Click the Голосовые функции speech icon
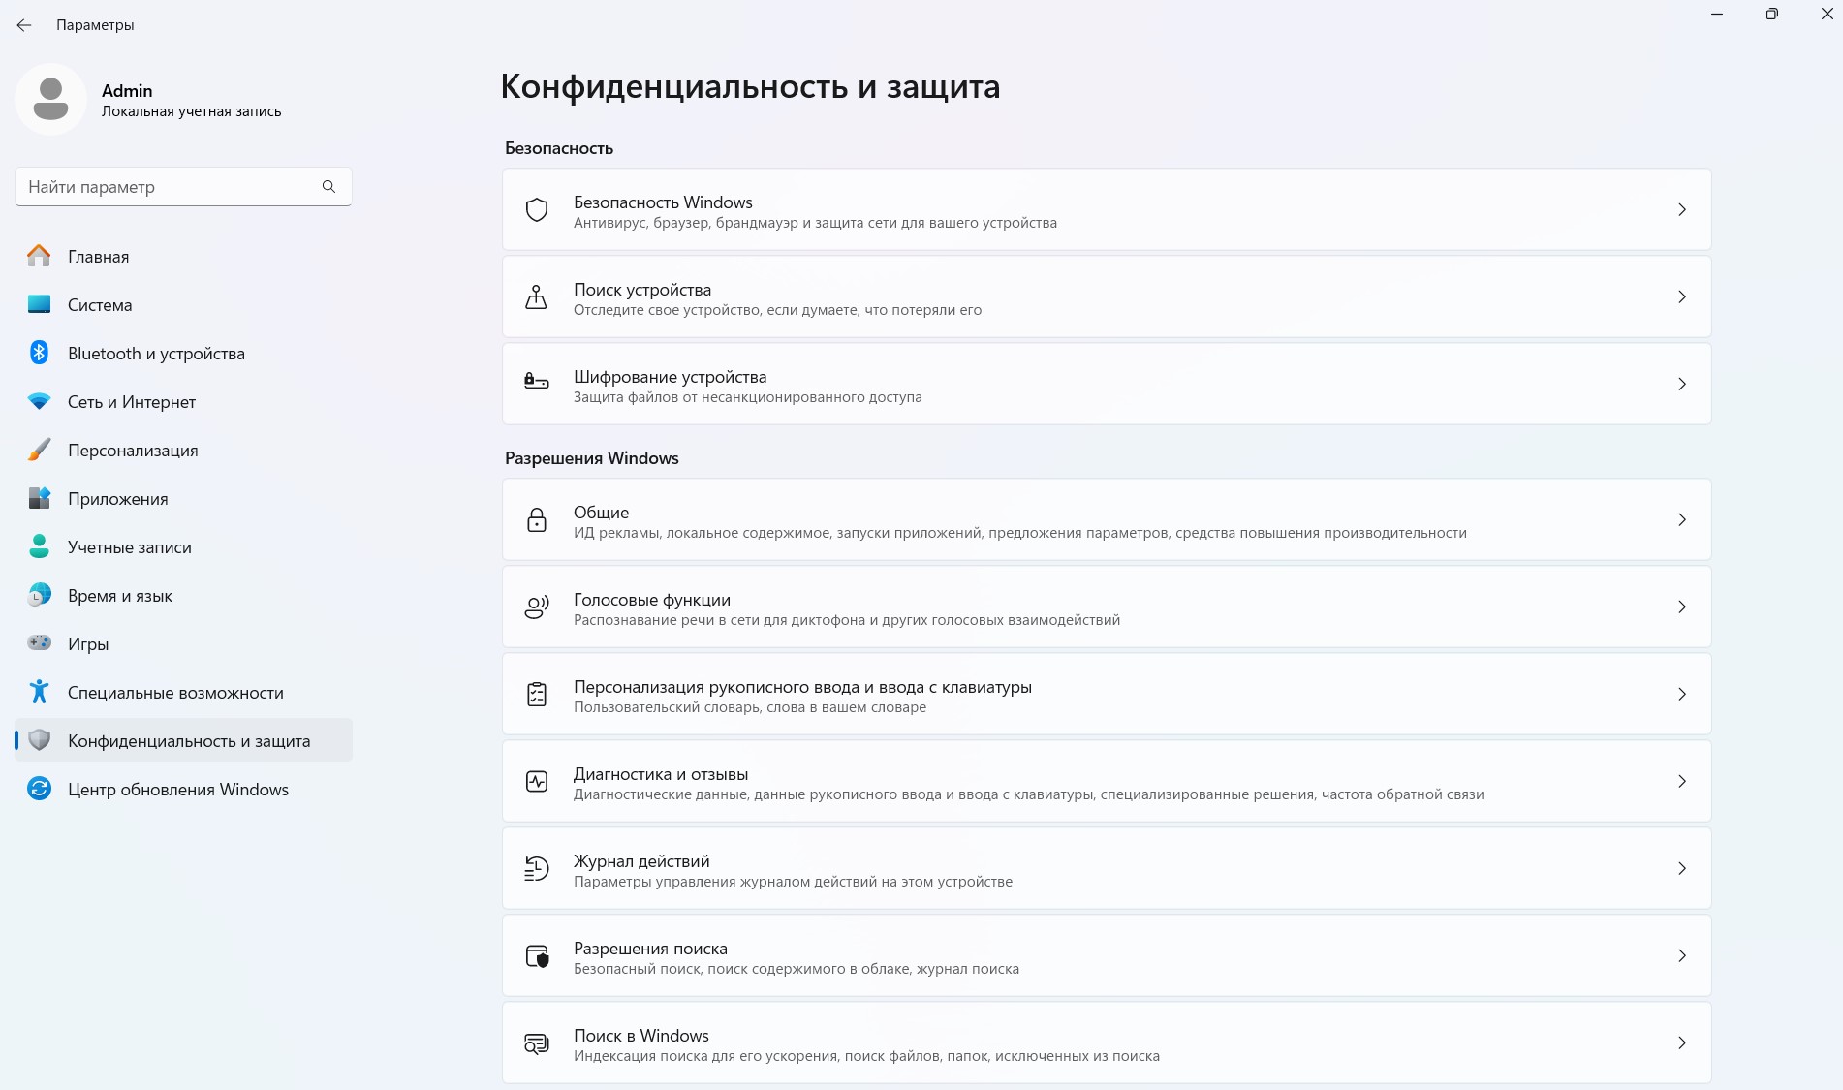The height and width of the screenshot is (1090, 1843). click(x=536, y=607)
